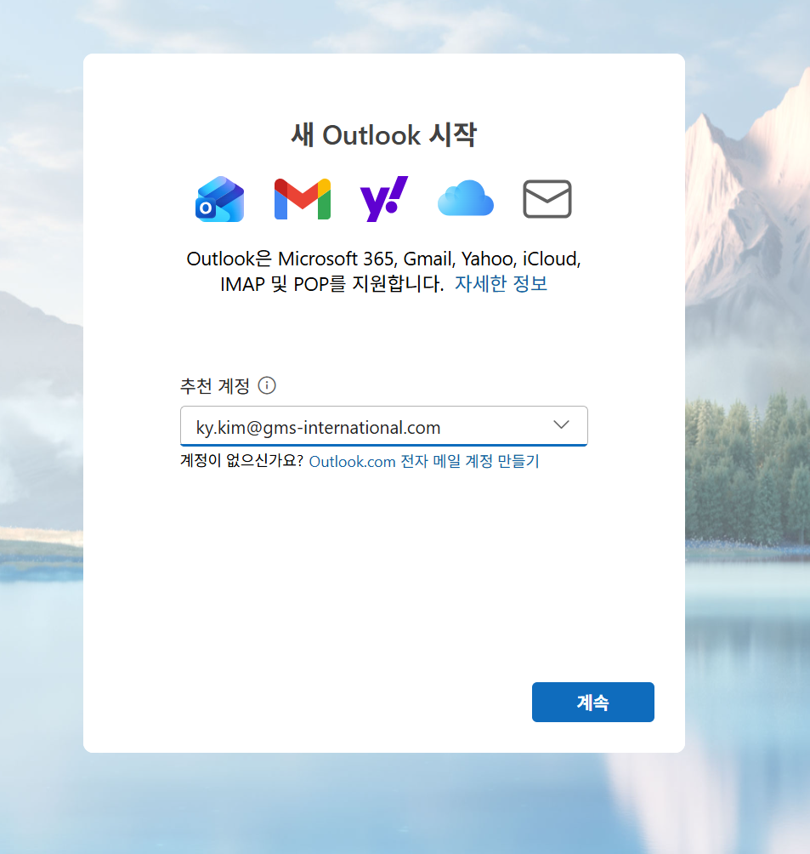Click the Outlook logo icon
This screenshot has height=854, width=810.
point(220,199)
